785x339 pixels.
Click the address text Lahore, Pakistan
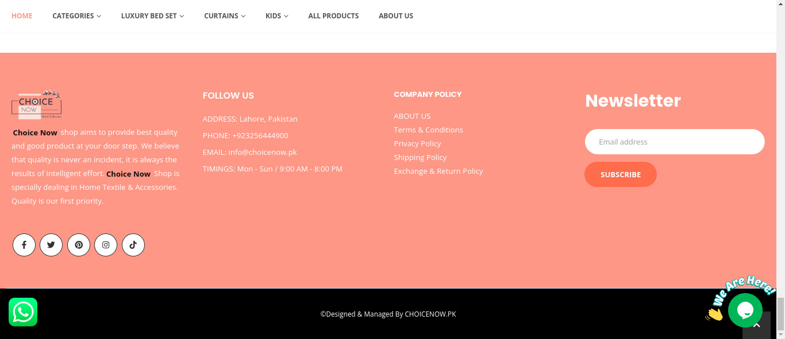tap(268, 119)
